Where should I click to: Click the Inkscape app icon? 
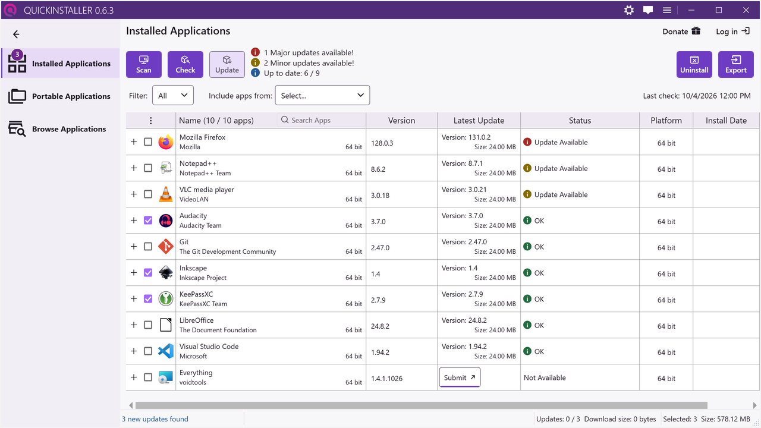166,273
